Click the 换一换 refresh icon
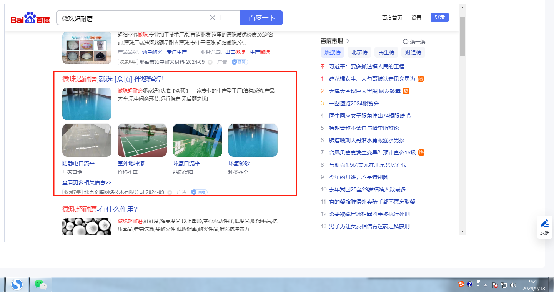The height and width of the screenshot is (292, 554). [405, 41]
